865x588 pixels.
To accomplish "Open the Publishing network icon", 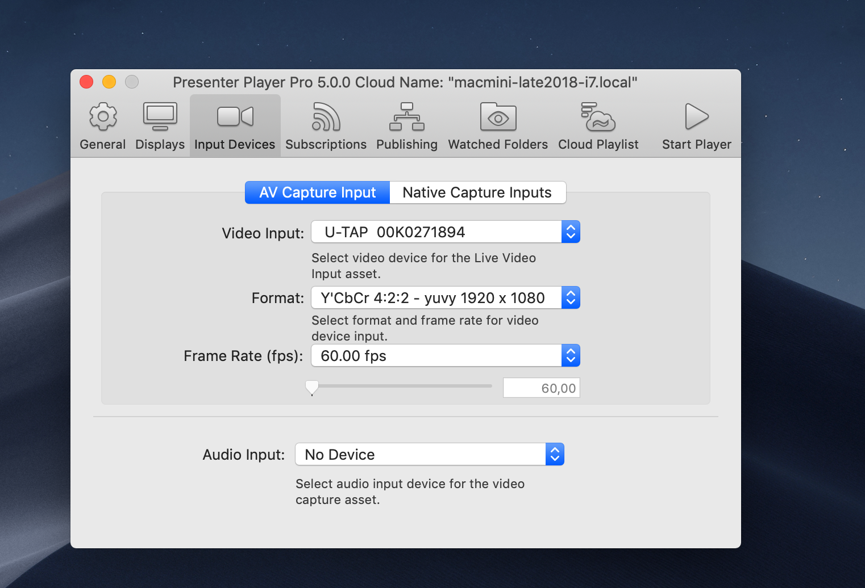I will (407, 116).
